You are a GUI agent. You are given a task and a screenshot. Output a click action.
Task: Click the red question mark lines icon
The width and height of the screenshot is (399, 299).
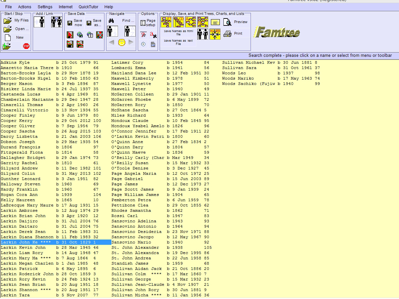coord(143,35)
